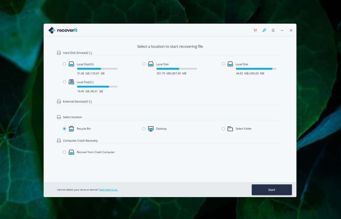This screenshot has width=341, height=219.
Task: Open the hamburger menu icon
Action: point(273,30)
